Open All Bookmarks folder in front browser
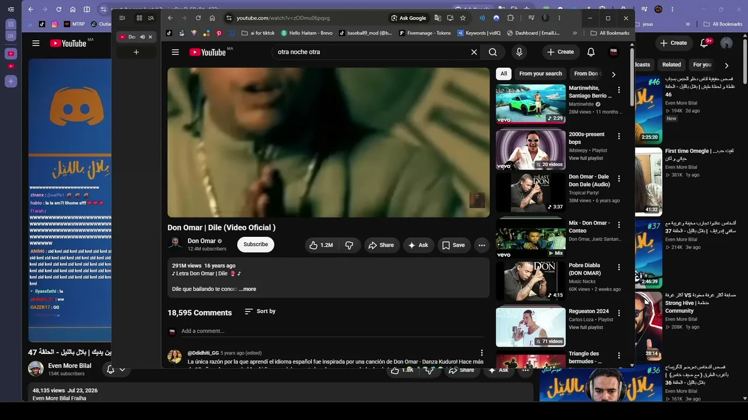 pyautogui.click(x=610, y=33)
